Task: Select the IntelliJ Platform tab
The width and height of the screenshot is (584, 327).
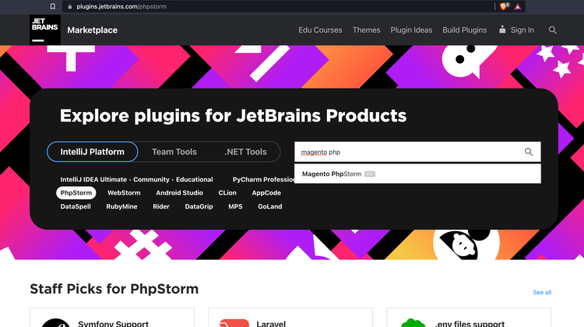Action: [x=93, y=152]
